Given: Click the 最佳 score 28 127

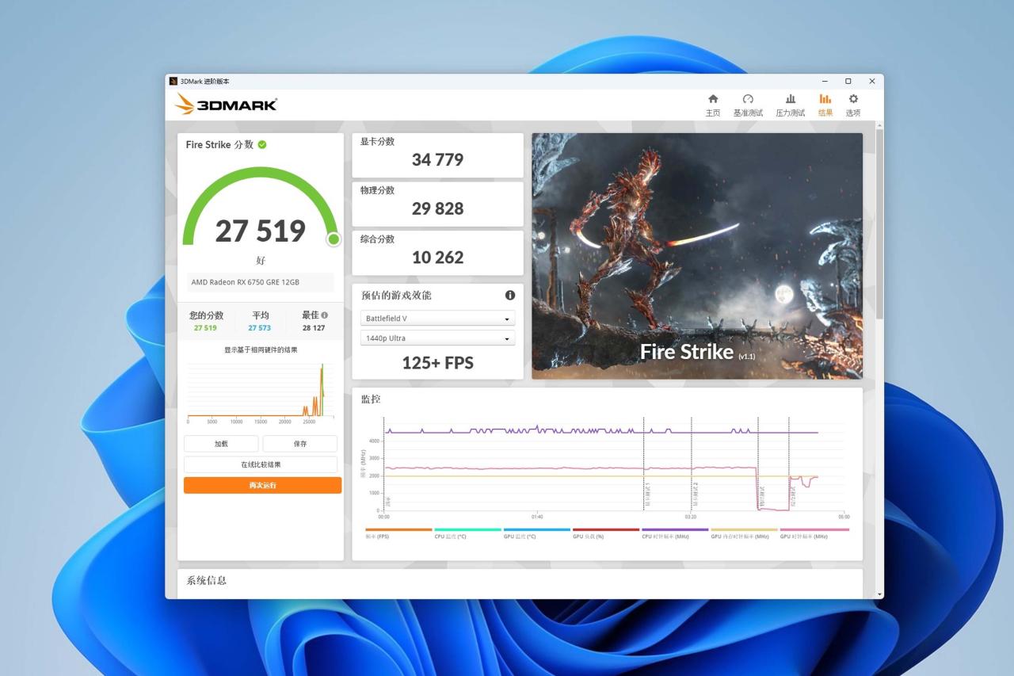Looking at the screenshot, I should point(314,328).
